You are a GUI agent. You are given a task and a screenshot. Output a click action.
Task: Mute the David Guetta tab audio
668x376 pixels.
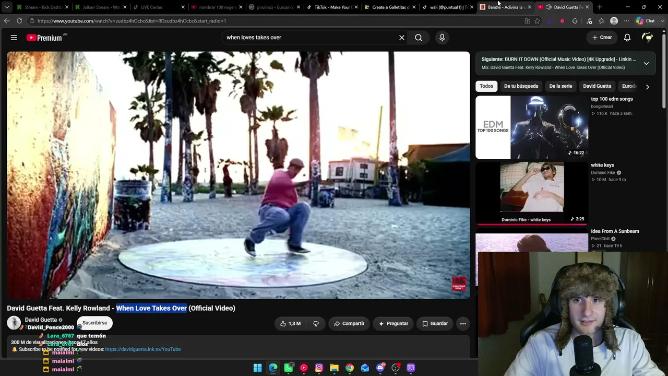[548, 7]
